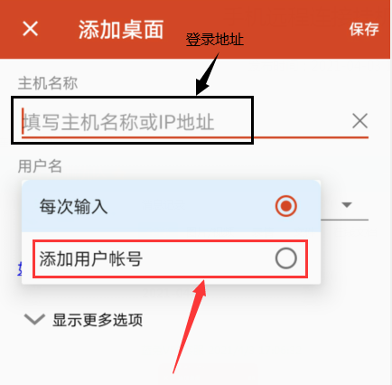Click the black arrow pointing to the host field
392x385 pixels.
tap(207, 74)
